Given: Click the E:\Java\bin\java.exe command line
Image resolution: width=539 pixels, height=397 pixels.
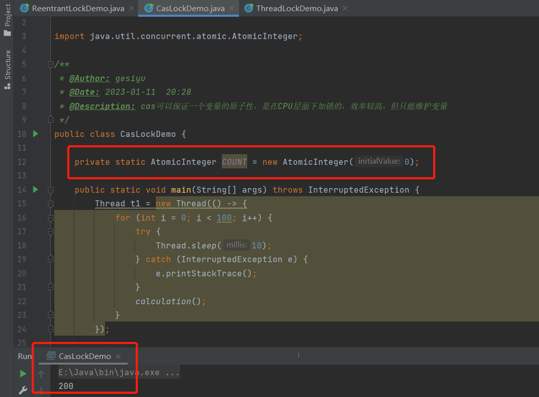Looking at the screenshot, I should coord(119,372).
